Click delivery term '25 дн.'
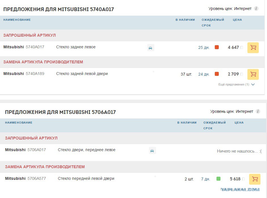 coord(204,47)
